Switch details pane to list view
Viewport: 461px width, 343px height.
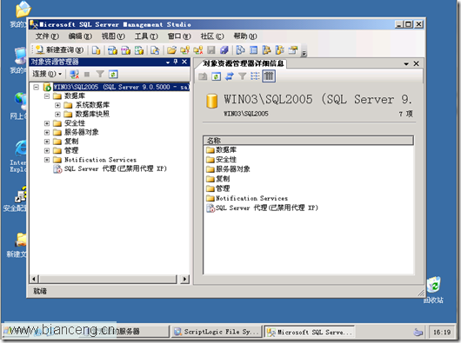coord(255,76)
